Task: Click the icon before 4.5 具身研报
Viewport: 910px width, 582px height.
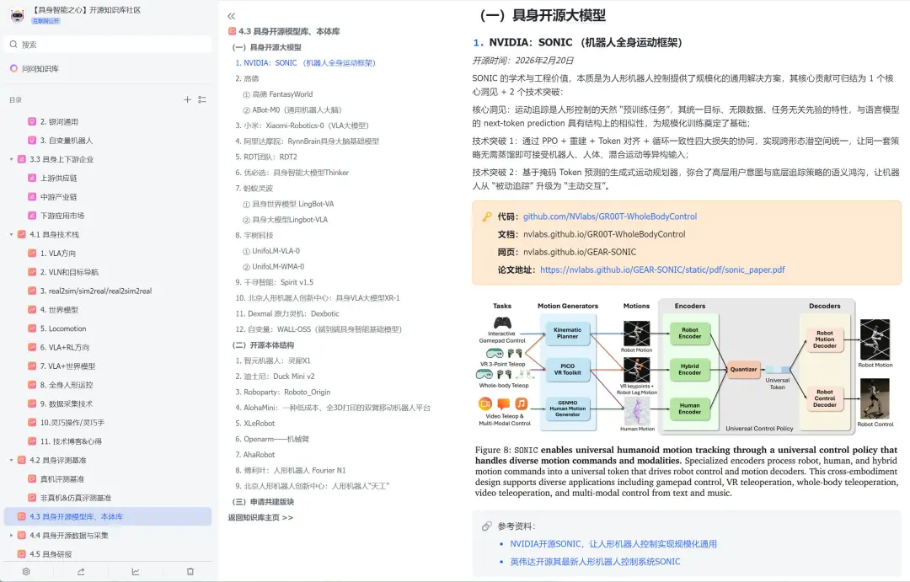Action: coord(21,554)
